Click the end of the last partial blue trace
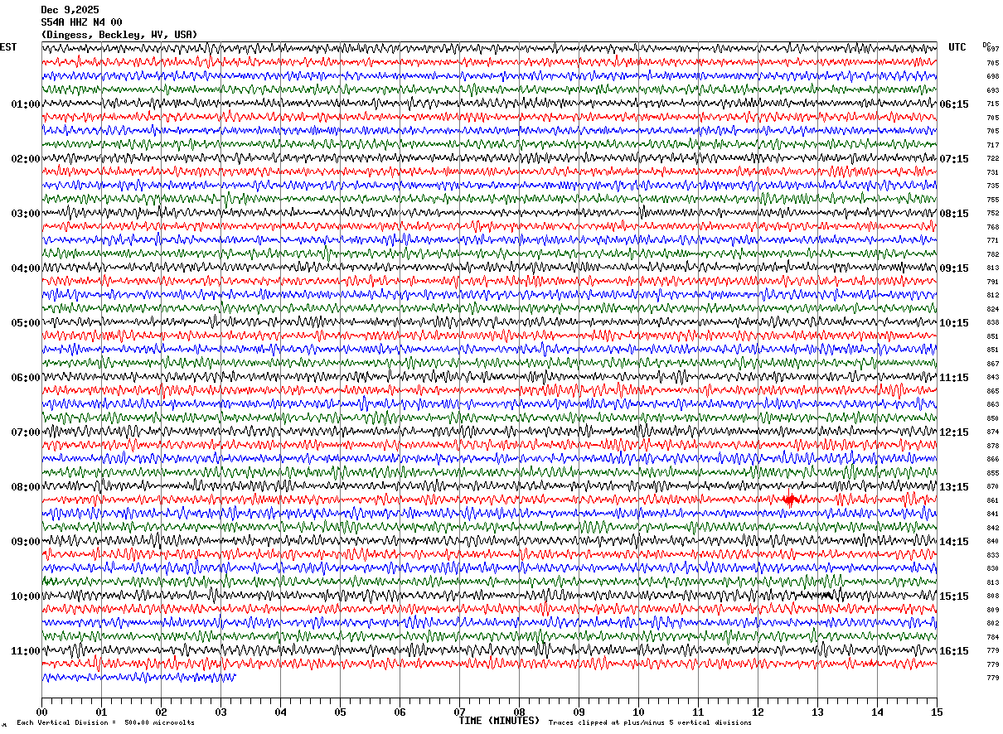Screen dimensions: 1003x734 coord(234,677)
